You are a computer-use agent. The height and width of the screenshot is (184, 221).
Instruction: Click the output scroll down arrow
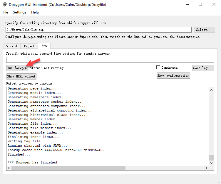pyautogui.click(x=211, y=163)
